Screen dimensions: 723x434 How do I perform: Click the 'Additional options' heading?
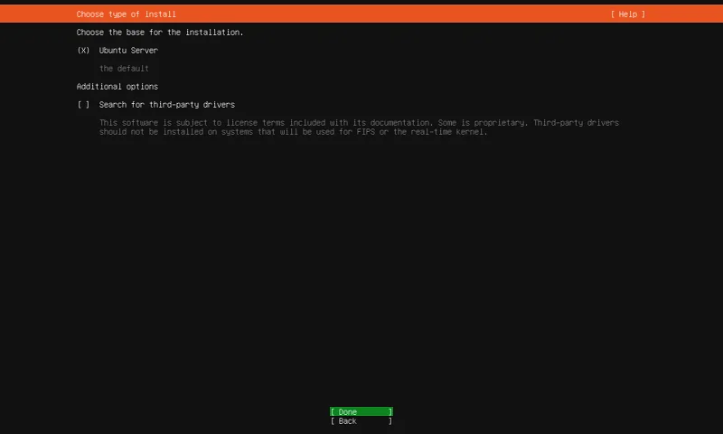click(x=117, y=87)
